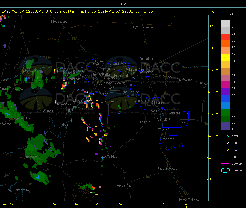Click the El_Desvio map label
Viewport: 246px width, 208px height.
(64, 104)
